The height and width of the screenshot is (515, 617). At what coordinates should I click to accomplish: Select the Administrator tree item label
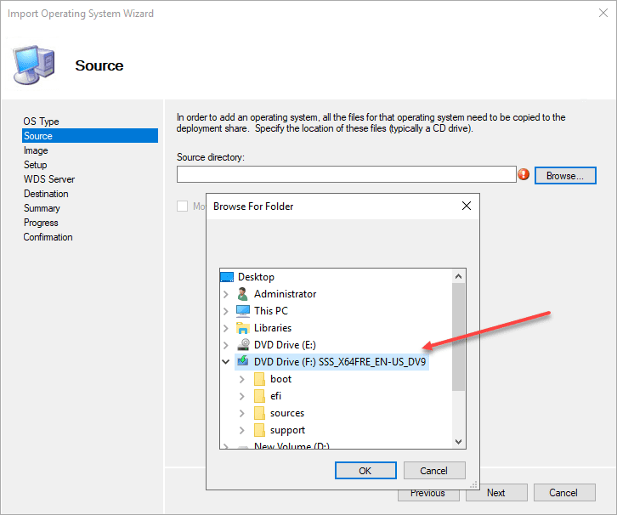click(285, 294)
